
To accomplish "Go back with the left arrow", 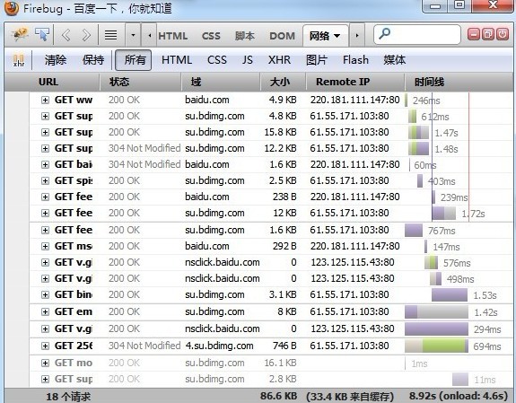I will click(x=66, y=35).
